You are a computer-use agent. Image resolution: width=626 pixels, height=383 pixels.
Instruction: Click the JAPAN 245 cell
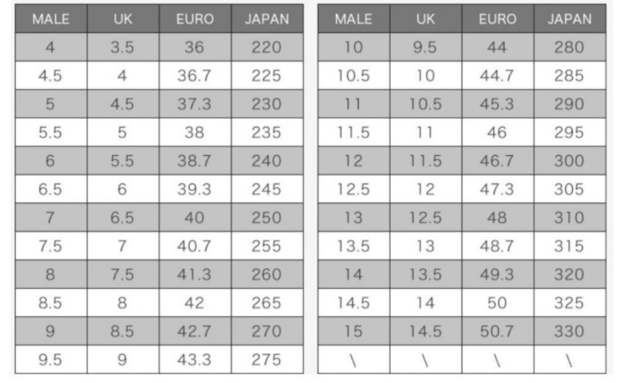coord(267,189)
